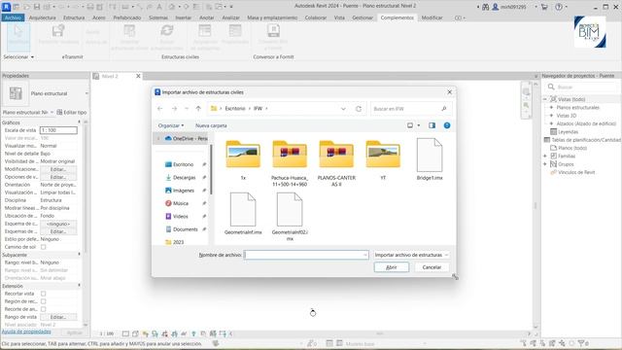Image resolution: width=622 pixels, height=350 pixels.
Task: Click the Escala de vista 1:100 field
Action: point(58,130)
